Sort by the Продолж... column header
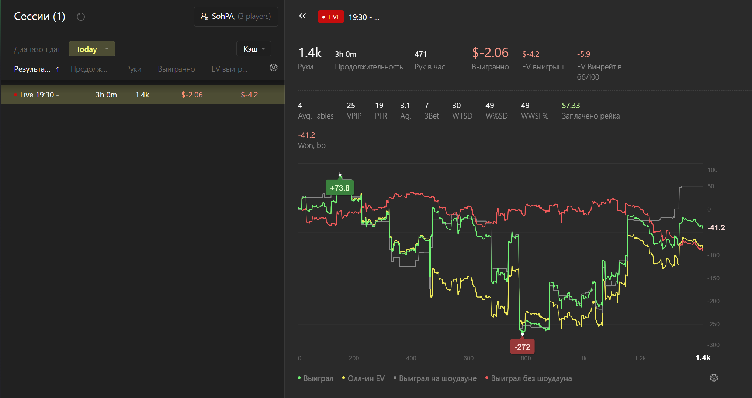 (x=89, y=69)
